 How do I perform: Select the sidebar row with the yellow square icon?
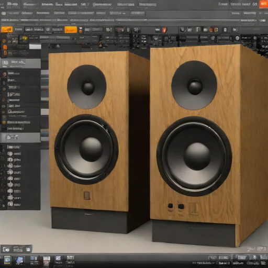pos(20,122)
